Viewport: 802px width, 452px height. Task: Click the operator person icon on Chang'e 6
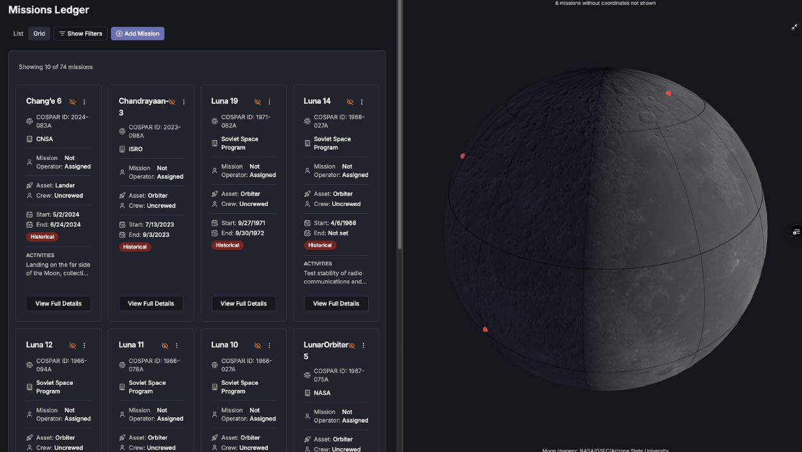[30, 162]
